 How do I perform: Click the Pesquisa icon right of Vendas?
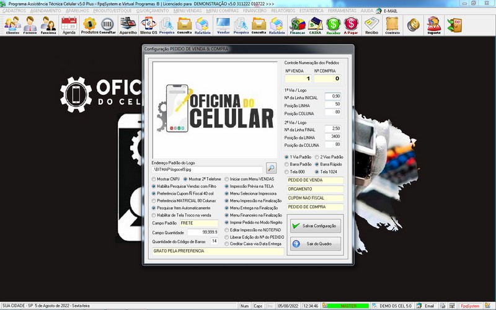pyautogui.click(x=241, y=25)
